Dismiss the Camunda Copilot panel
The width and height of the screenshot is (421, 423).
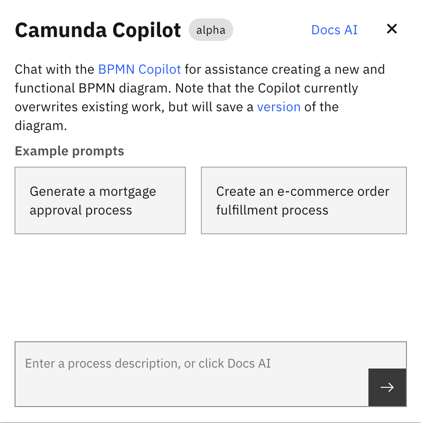tap(391, 29)
